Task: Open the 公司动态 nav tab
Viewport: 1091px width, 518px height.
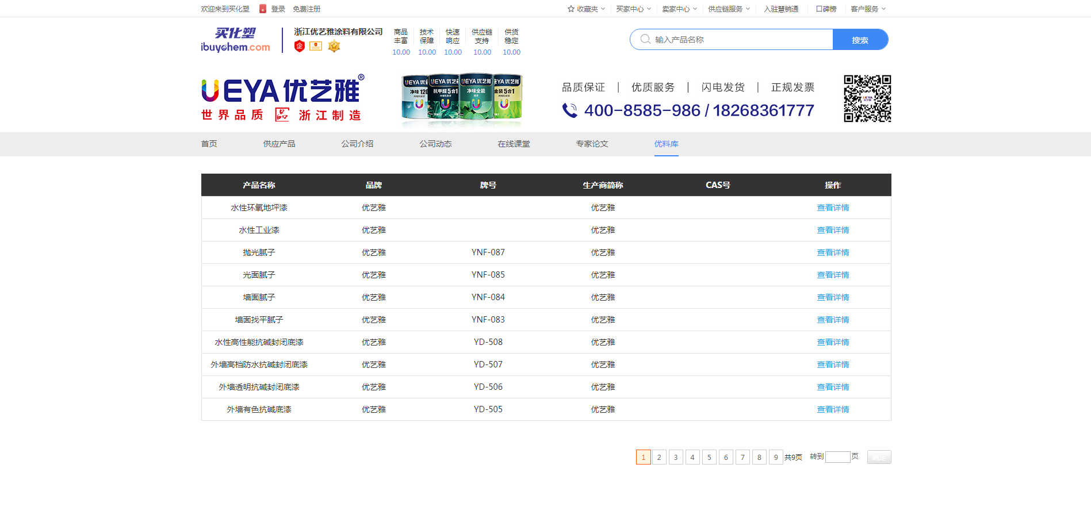Action: (435, 144)
